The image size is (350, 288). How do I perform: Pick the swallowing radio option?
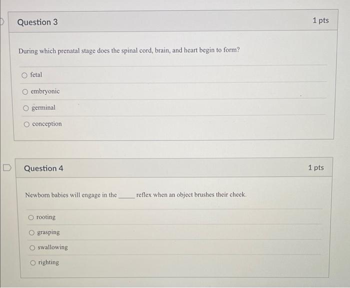[x=32, y=248]
